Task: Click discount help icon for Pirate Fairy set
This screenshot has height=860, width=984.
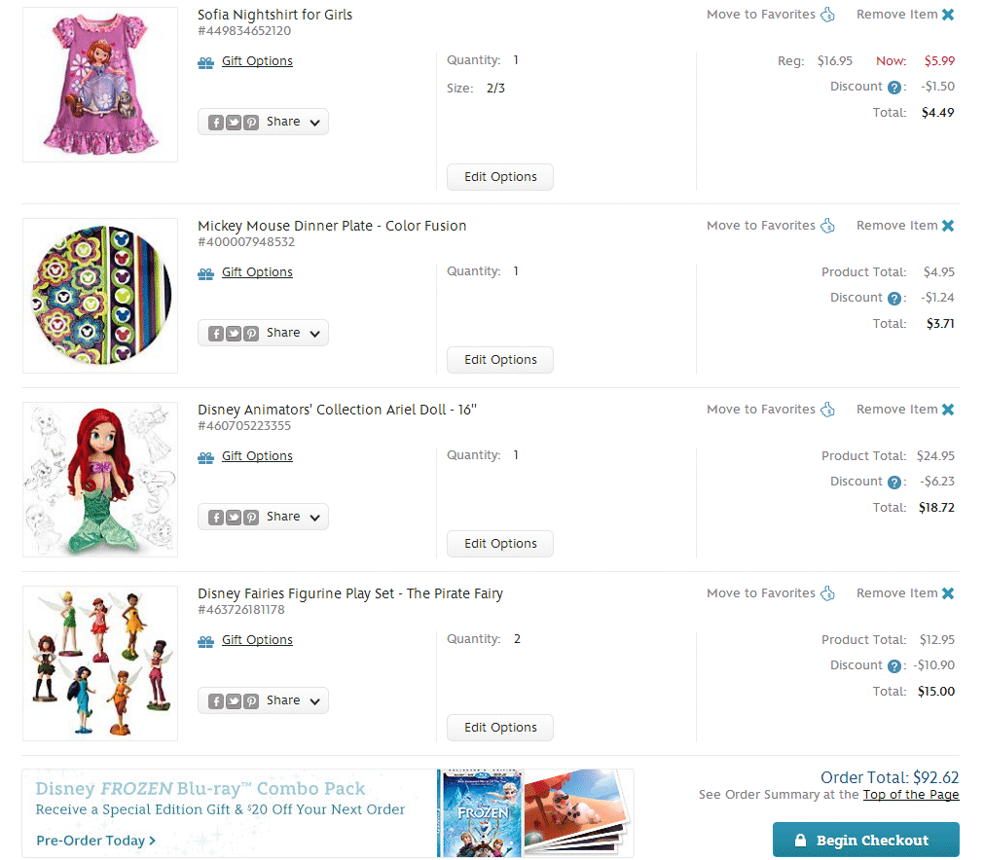Action: tap(894, 666)
